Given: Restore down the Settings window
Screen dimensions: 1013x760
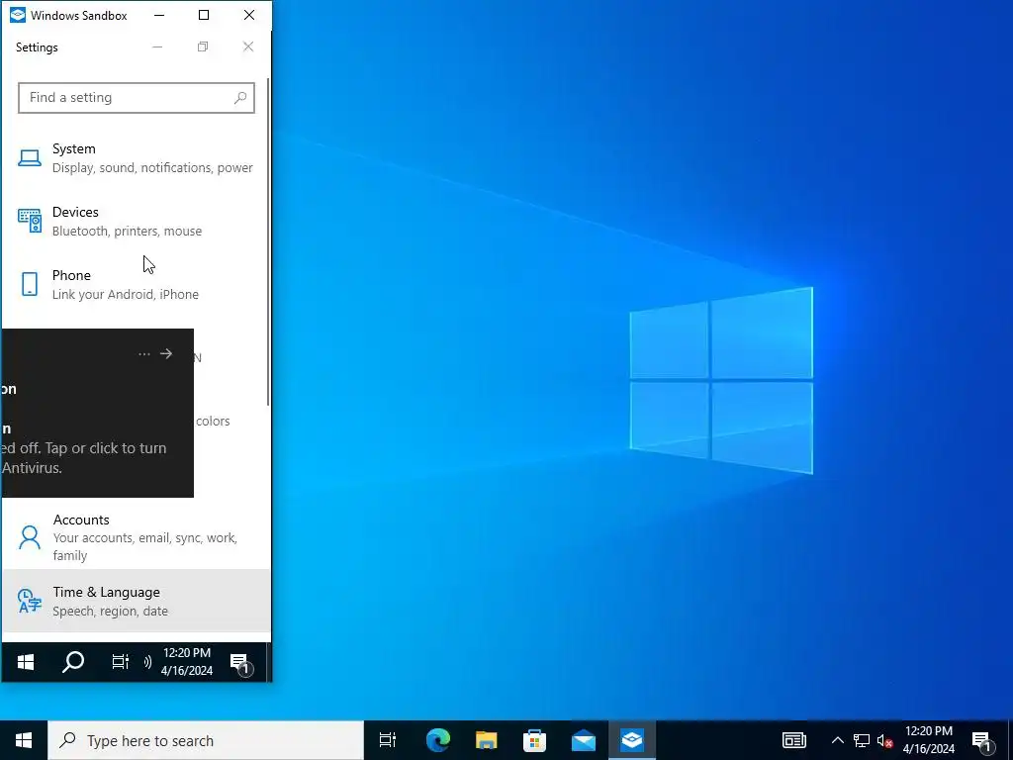Looking at the screenshot, I should pyautogui.click(x=203, y=47).
